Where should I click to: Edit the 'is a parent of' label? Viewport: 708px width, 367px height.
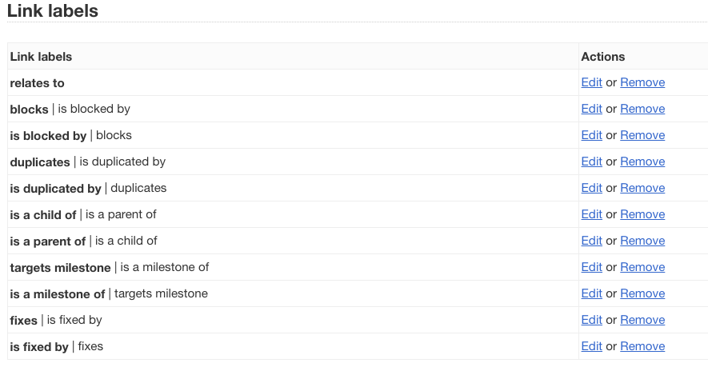tap(591, 241)
